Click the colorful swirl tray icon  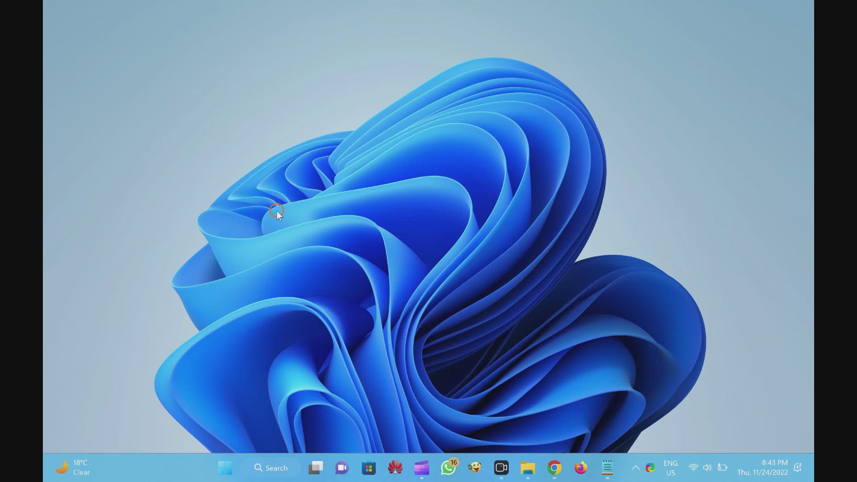click(650, 468)
